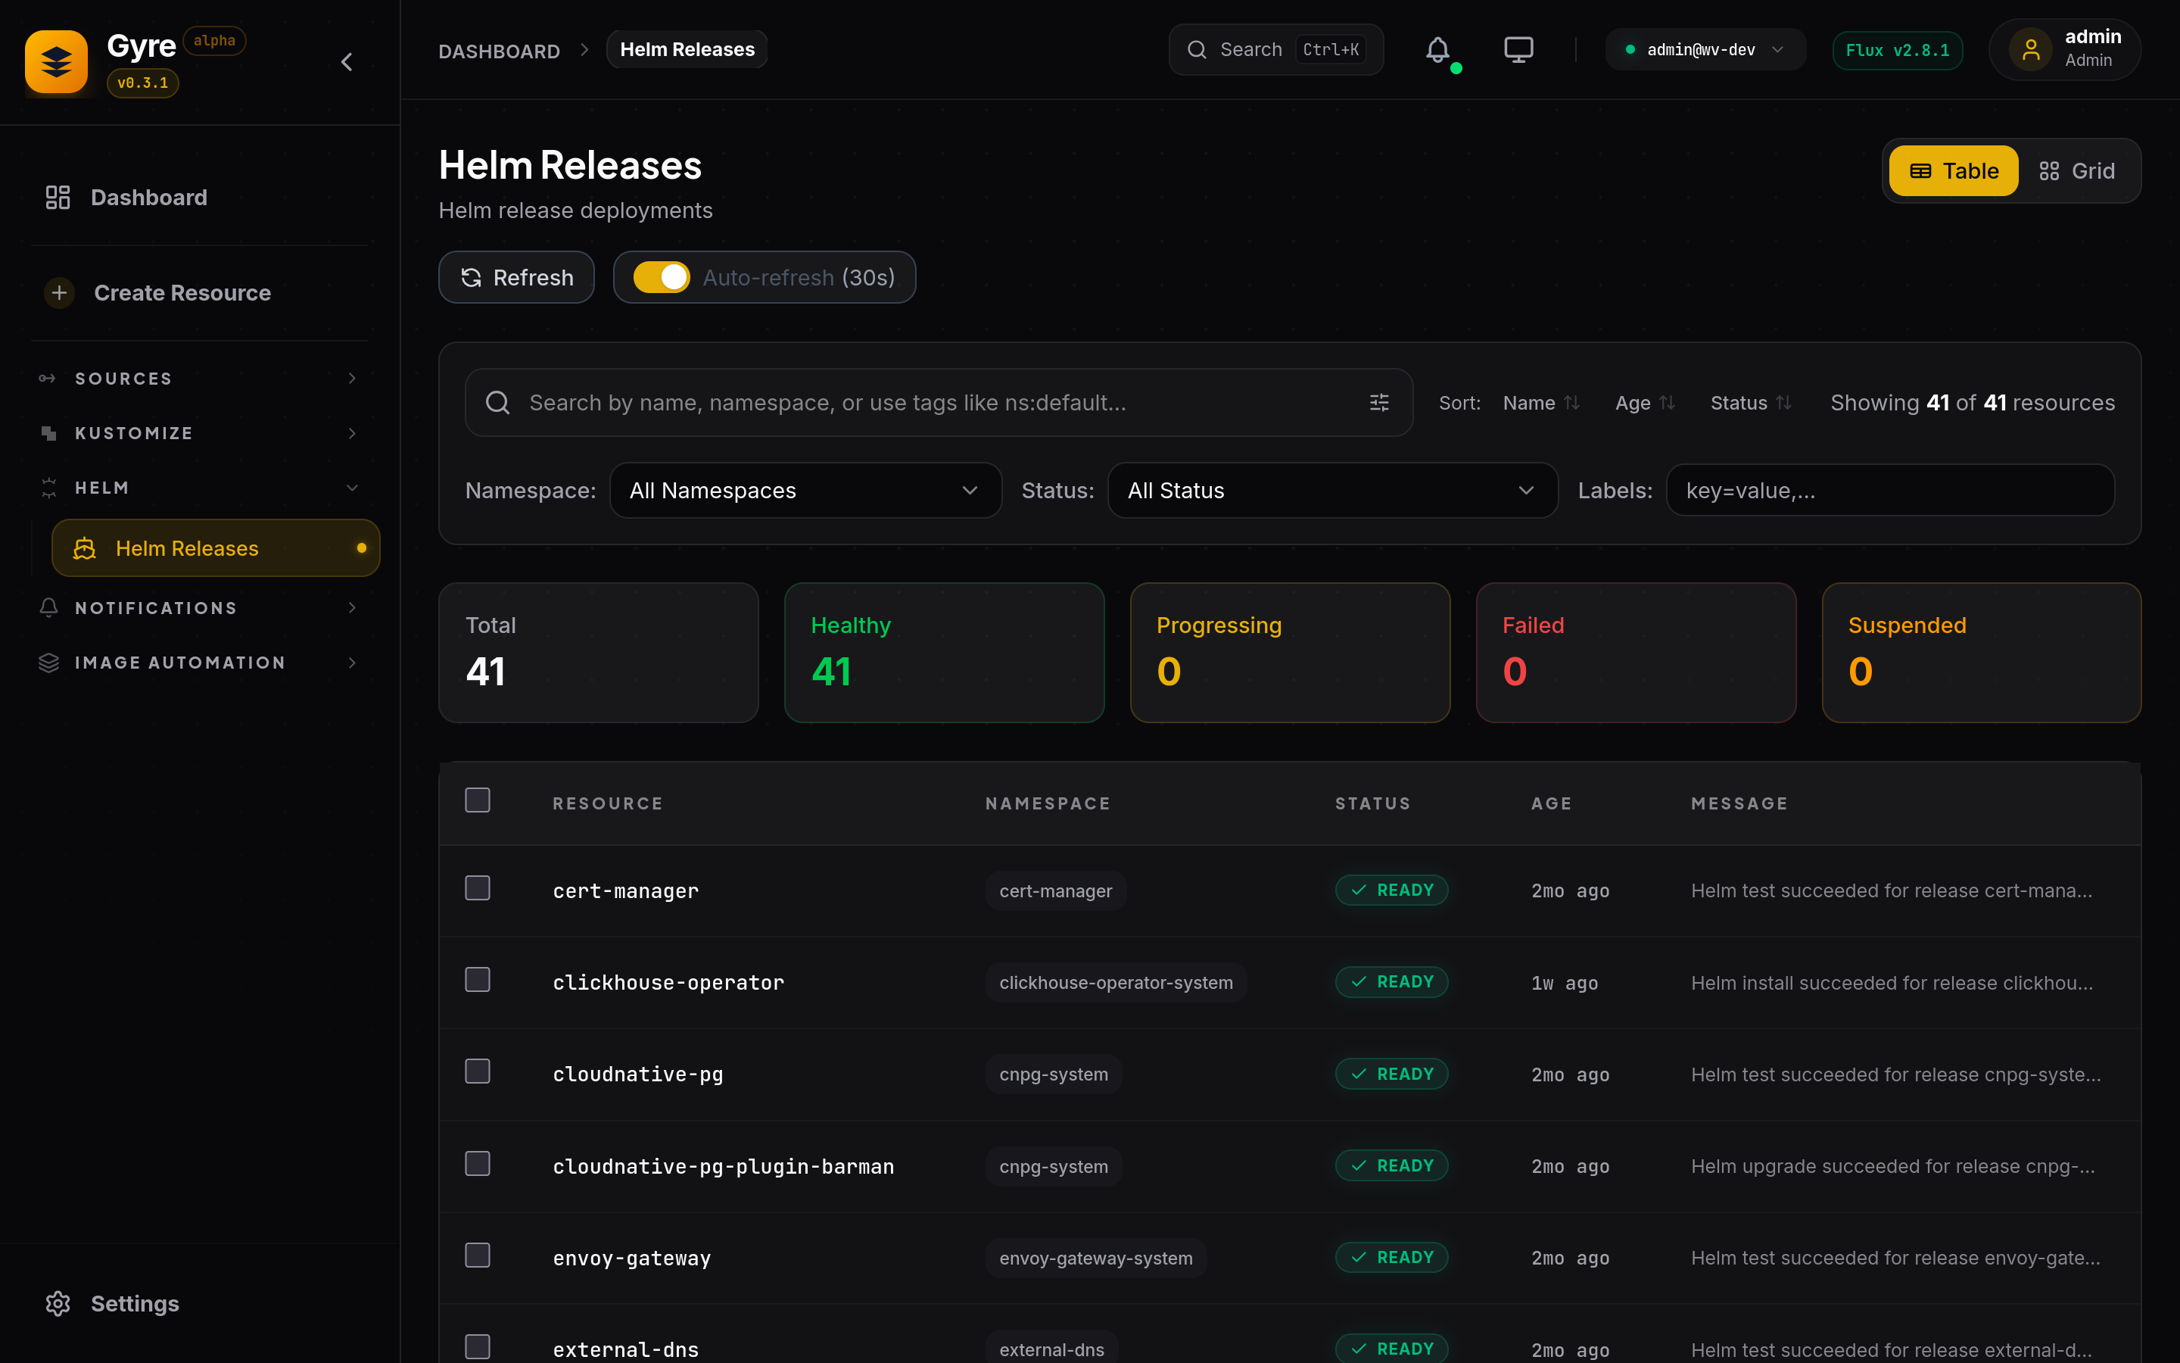This screenshot has width=2180, height=1363.
Task: Collapse sidebar with the left chevron icon
Action: (x=347, y=61)
